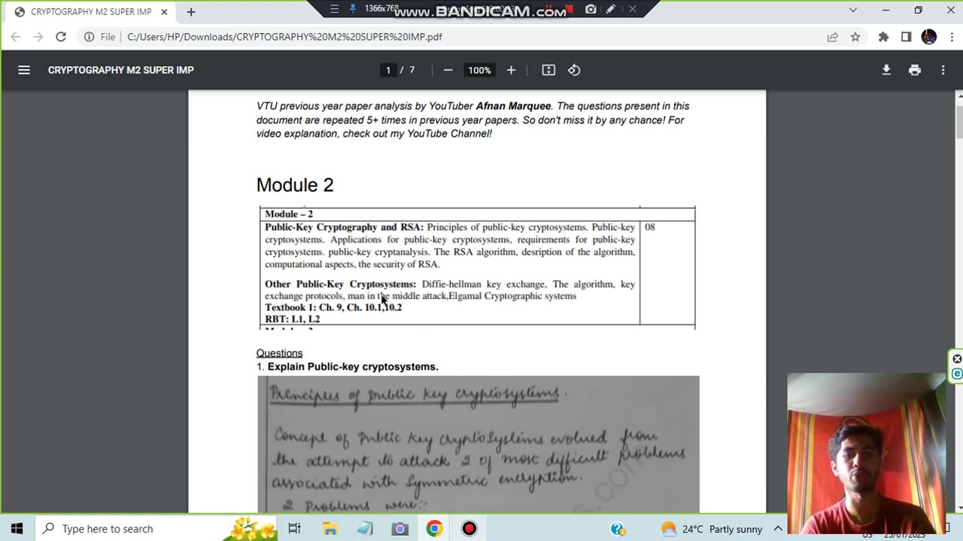Show hidden system tray icons
The image size is (963, 541).
tap(778, 528)
